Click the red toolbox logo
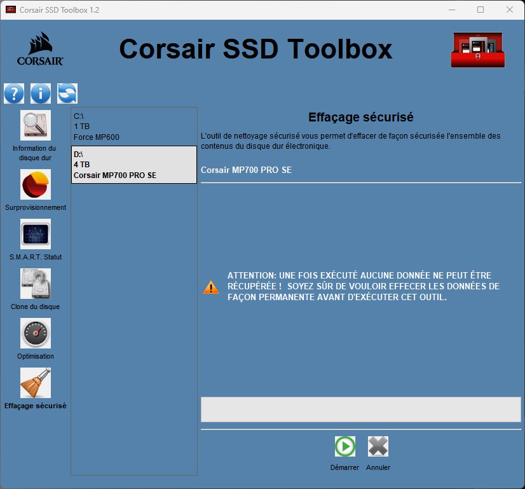 [478, 50]
